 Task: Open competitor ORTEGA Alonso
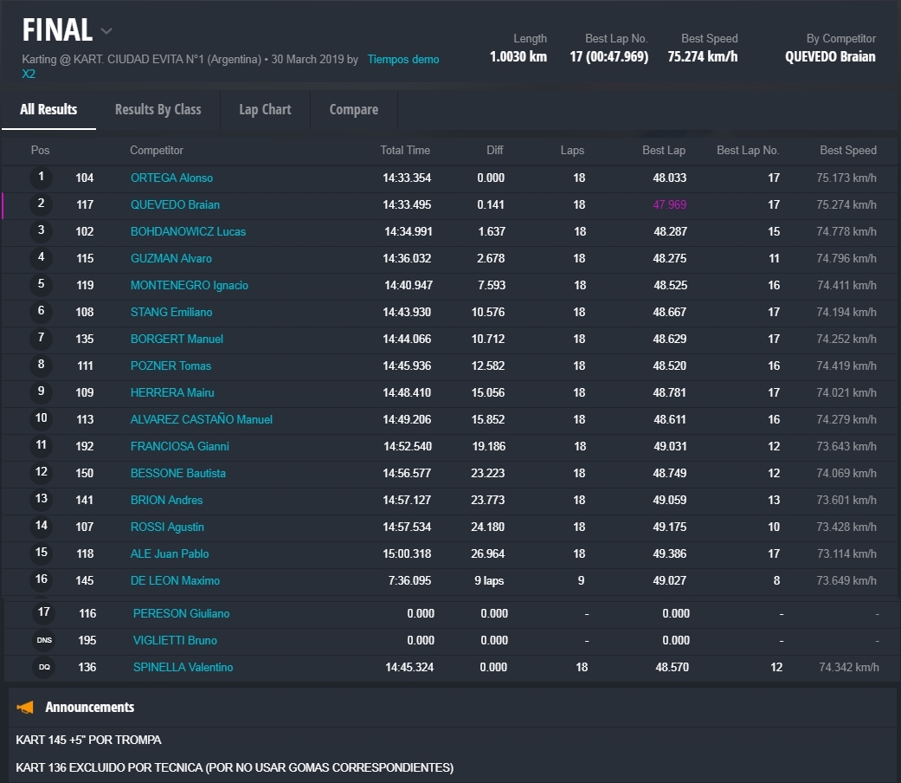[171, 178]
